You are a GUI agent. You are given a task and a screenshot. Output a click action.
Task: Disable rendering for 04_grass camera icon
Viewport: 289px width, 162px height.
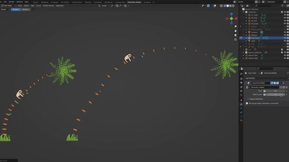click(288, 24)
